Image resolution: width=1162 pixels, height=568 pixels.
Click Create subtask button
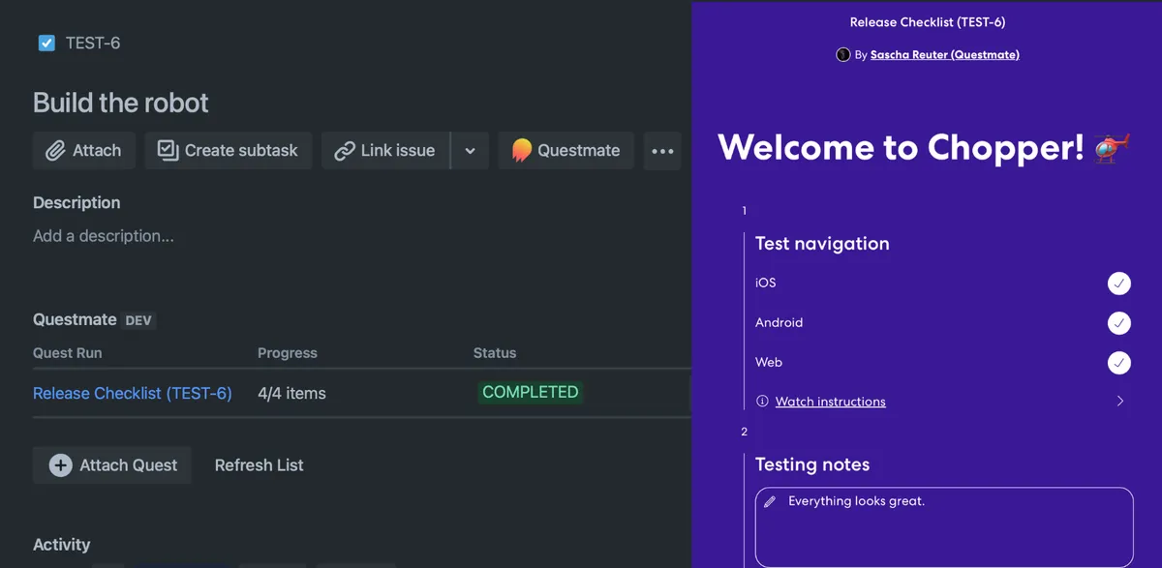[229, 151]
